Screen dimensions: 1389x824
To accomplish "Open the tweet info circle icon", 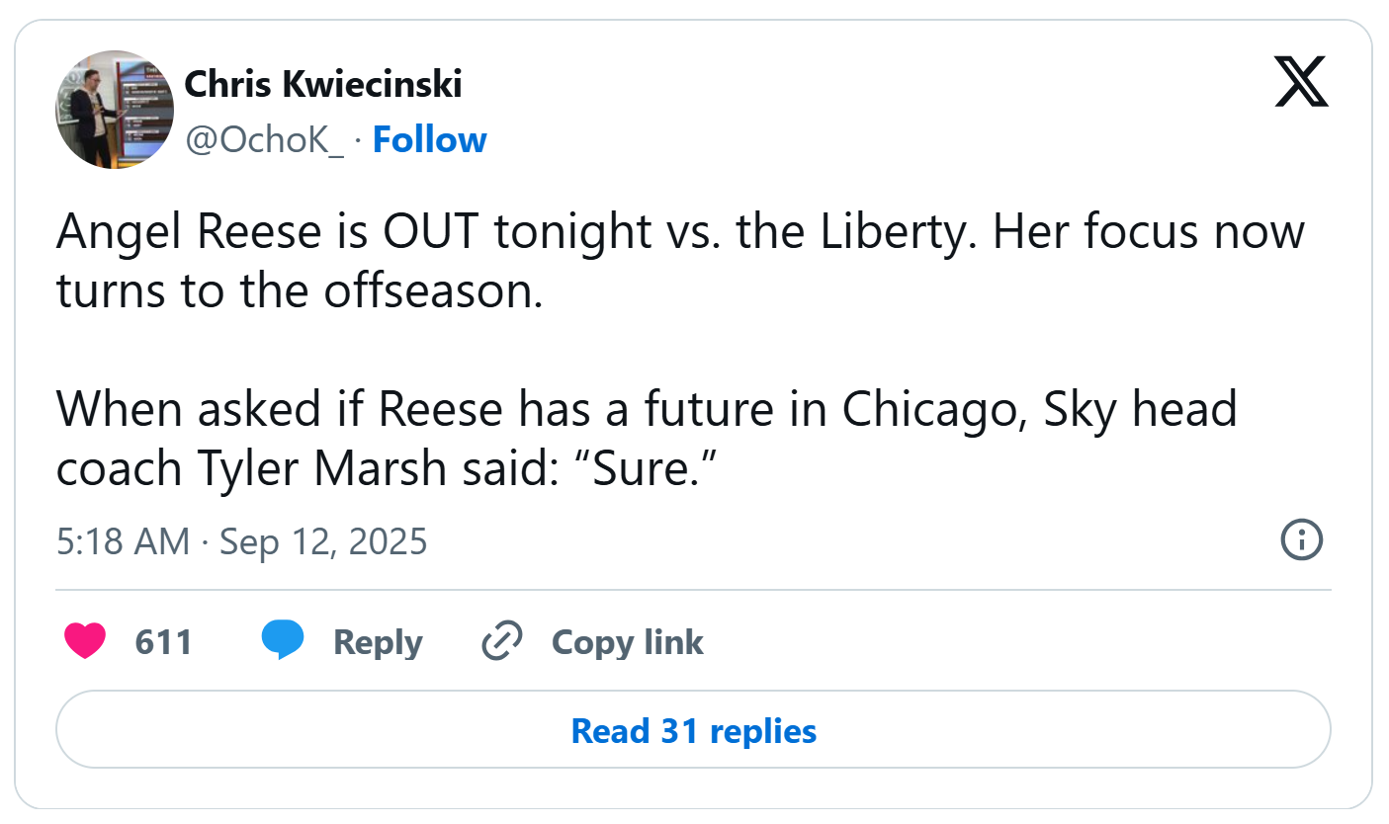I will pos(1301,540).
